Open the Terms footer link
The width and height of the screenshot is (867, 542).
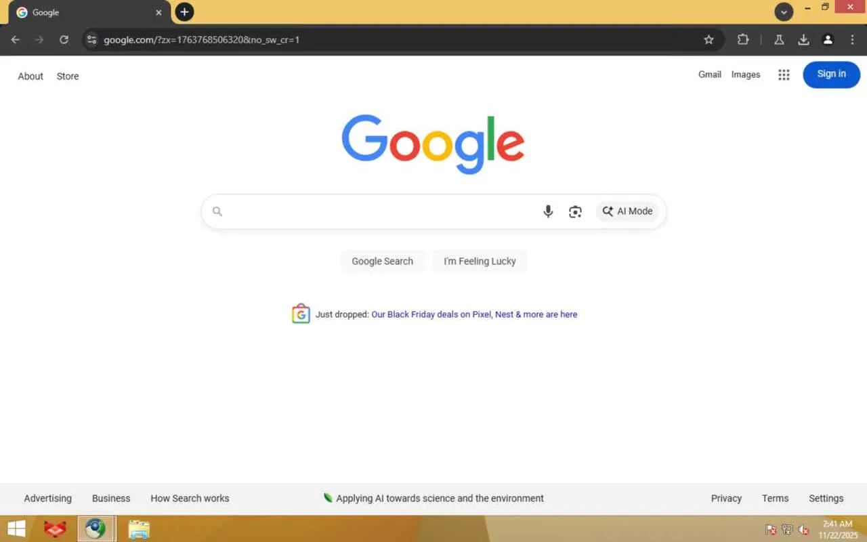tap(775, 498)
